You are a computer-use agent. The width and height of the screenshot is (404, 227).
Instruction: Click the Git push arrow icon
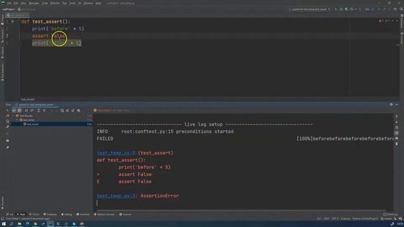coord(384,9)
